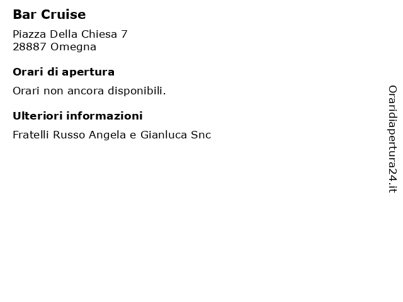Screen dimensions: 403x302
Task: Select the word disponibili
Action: pyautogui.click(x=137, y=91)
